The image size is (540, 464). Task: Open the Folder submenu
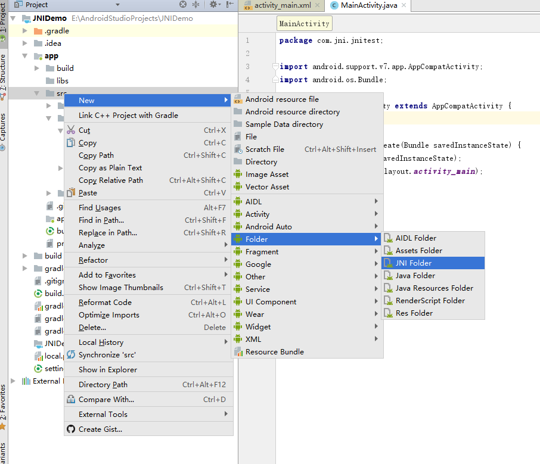(306, 239)
